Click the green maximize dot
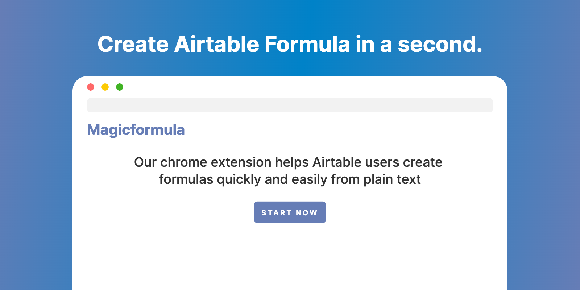 click(x=120, y=87)
